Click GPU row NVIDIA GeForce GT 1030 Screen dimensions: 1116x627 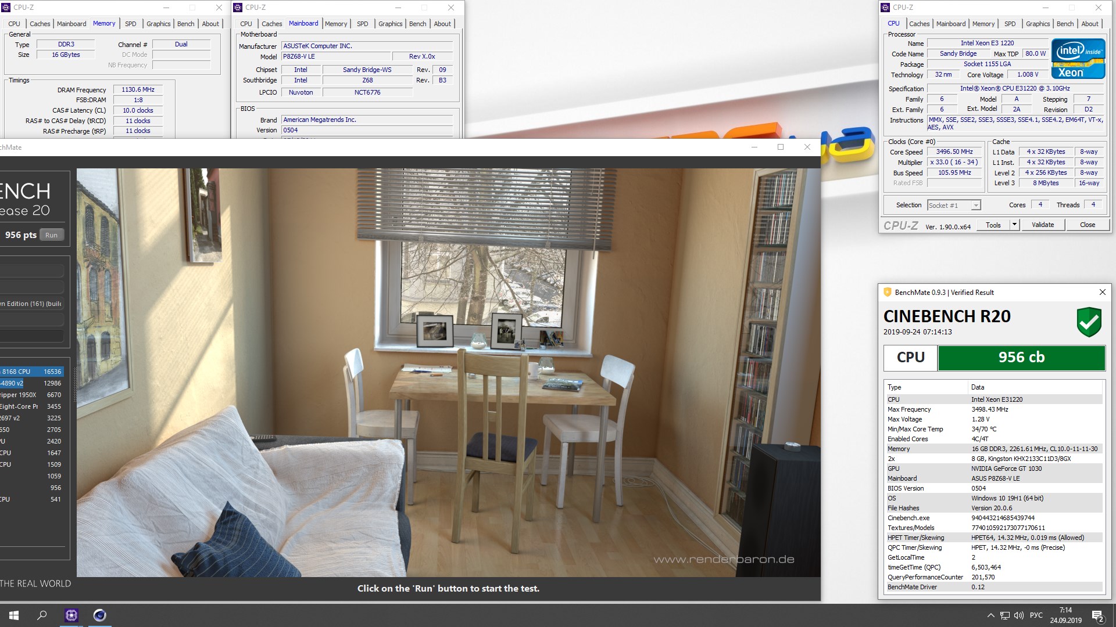point(993,469)
